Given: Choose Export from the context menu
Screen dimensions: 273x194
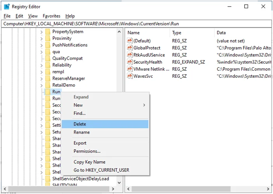Looking at the screenshot, I should (105, 143).
